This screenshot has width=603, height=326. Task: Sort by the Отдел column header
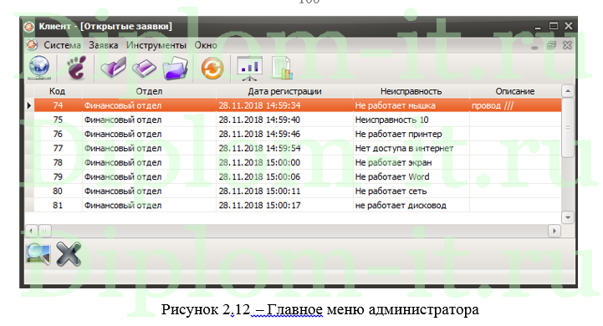point(149,91)
